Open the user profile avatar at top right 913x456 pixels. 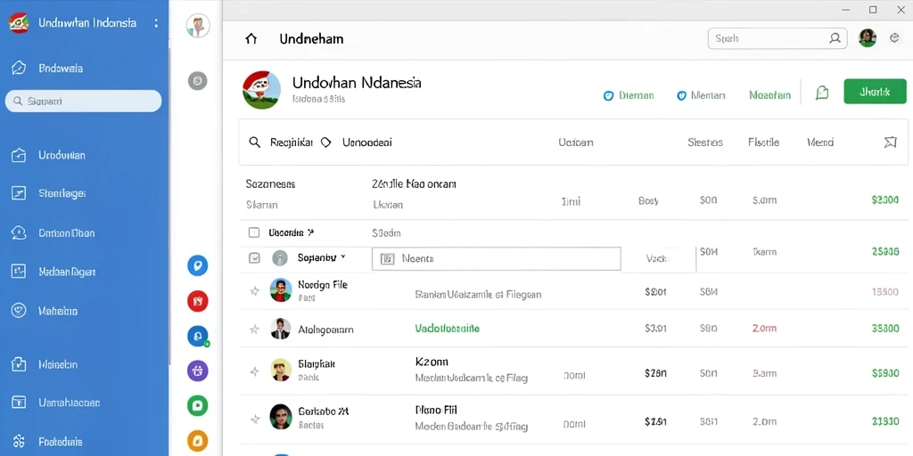(x=868, y=38)
